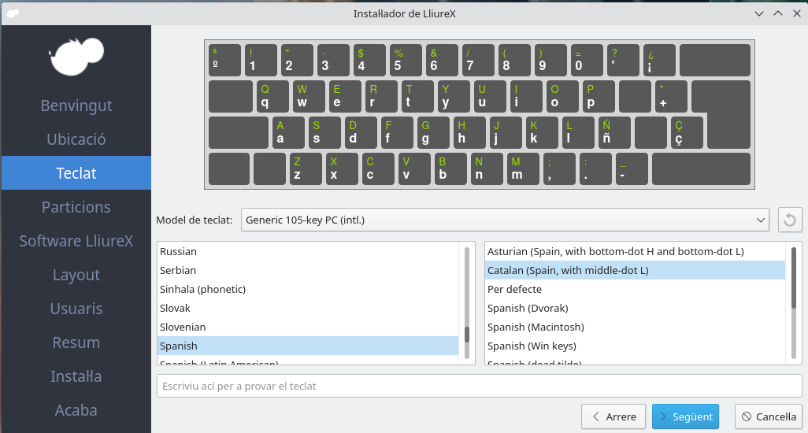Open the Ubicació step in sidebar
808x433 pixels.
pyautogui.click(x=76, y=139)
